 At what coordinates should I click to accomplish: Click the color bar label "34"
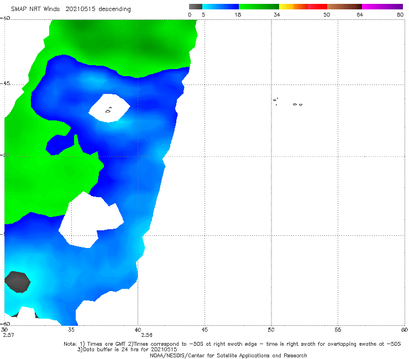tap(277, 15)
